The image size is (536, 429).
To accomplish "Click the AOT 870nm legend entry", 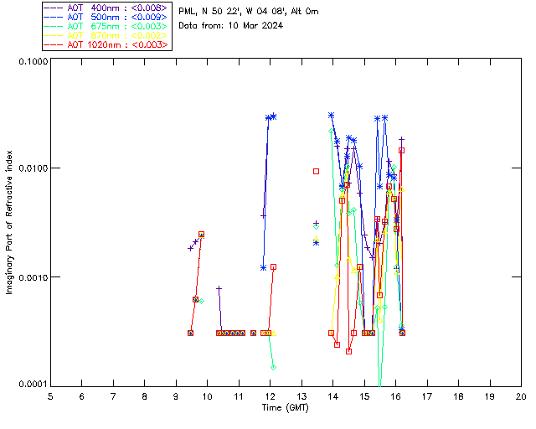I will point(106,35).
